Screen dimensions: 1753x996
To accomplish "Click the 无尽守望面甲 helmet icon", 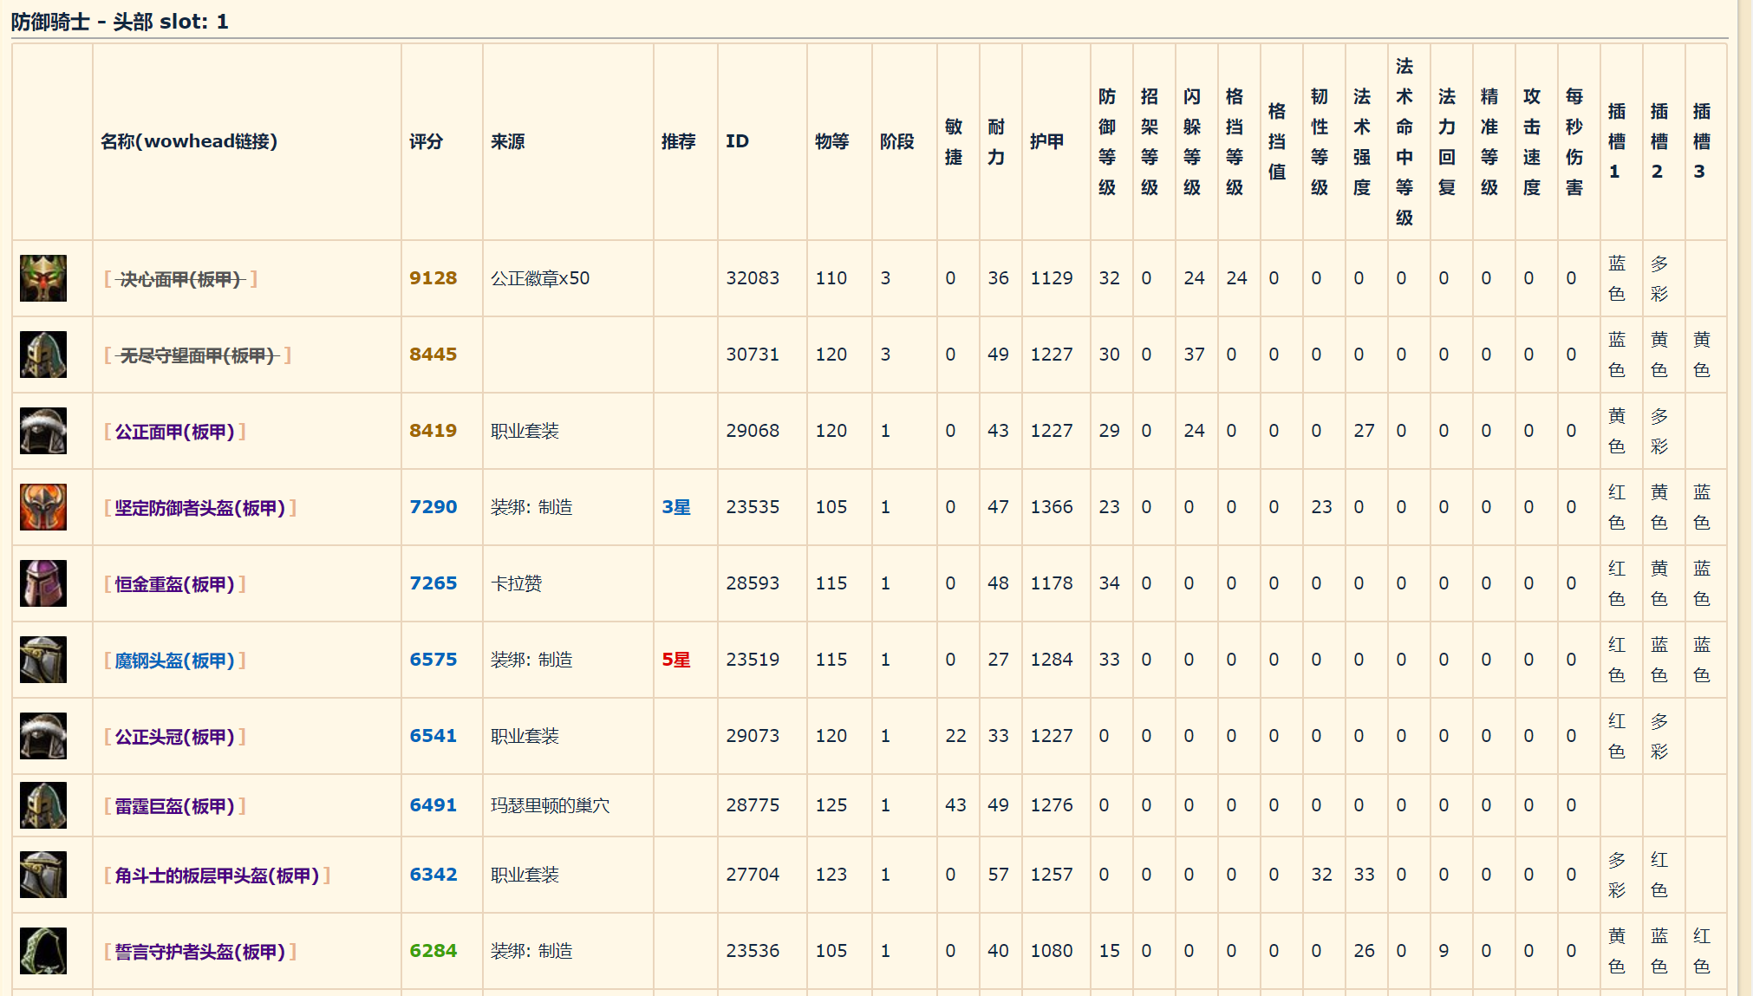I will tap(43, 355).
